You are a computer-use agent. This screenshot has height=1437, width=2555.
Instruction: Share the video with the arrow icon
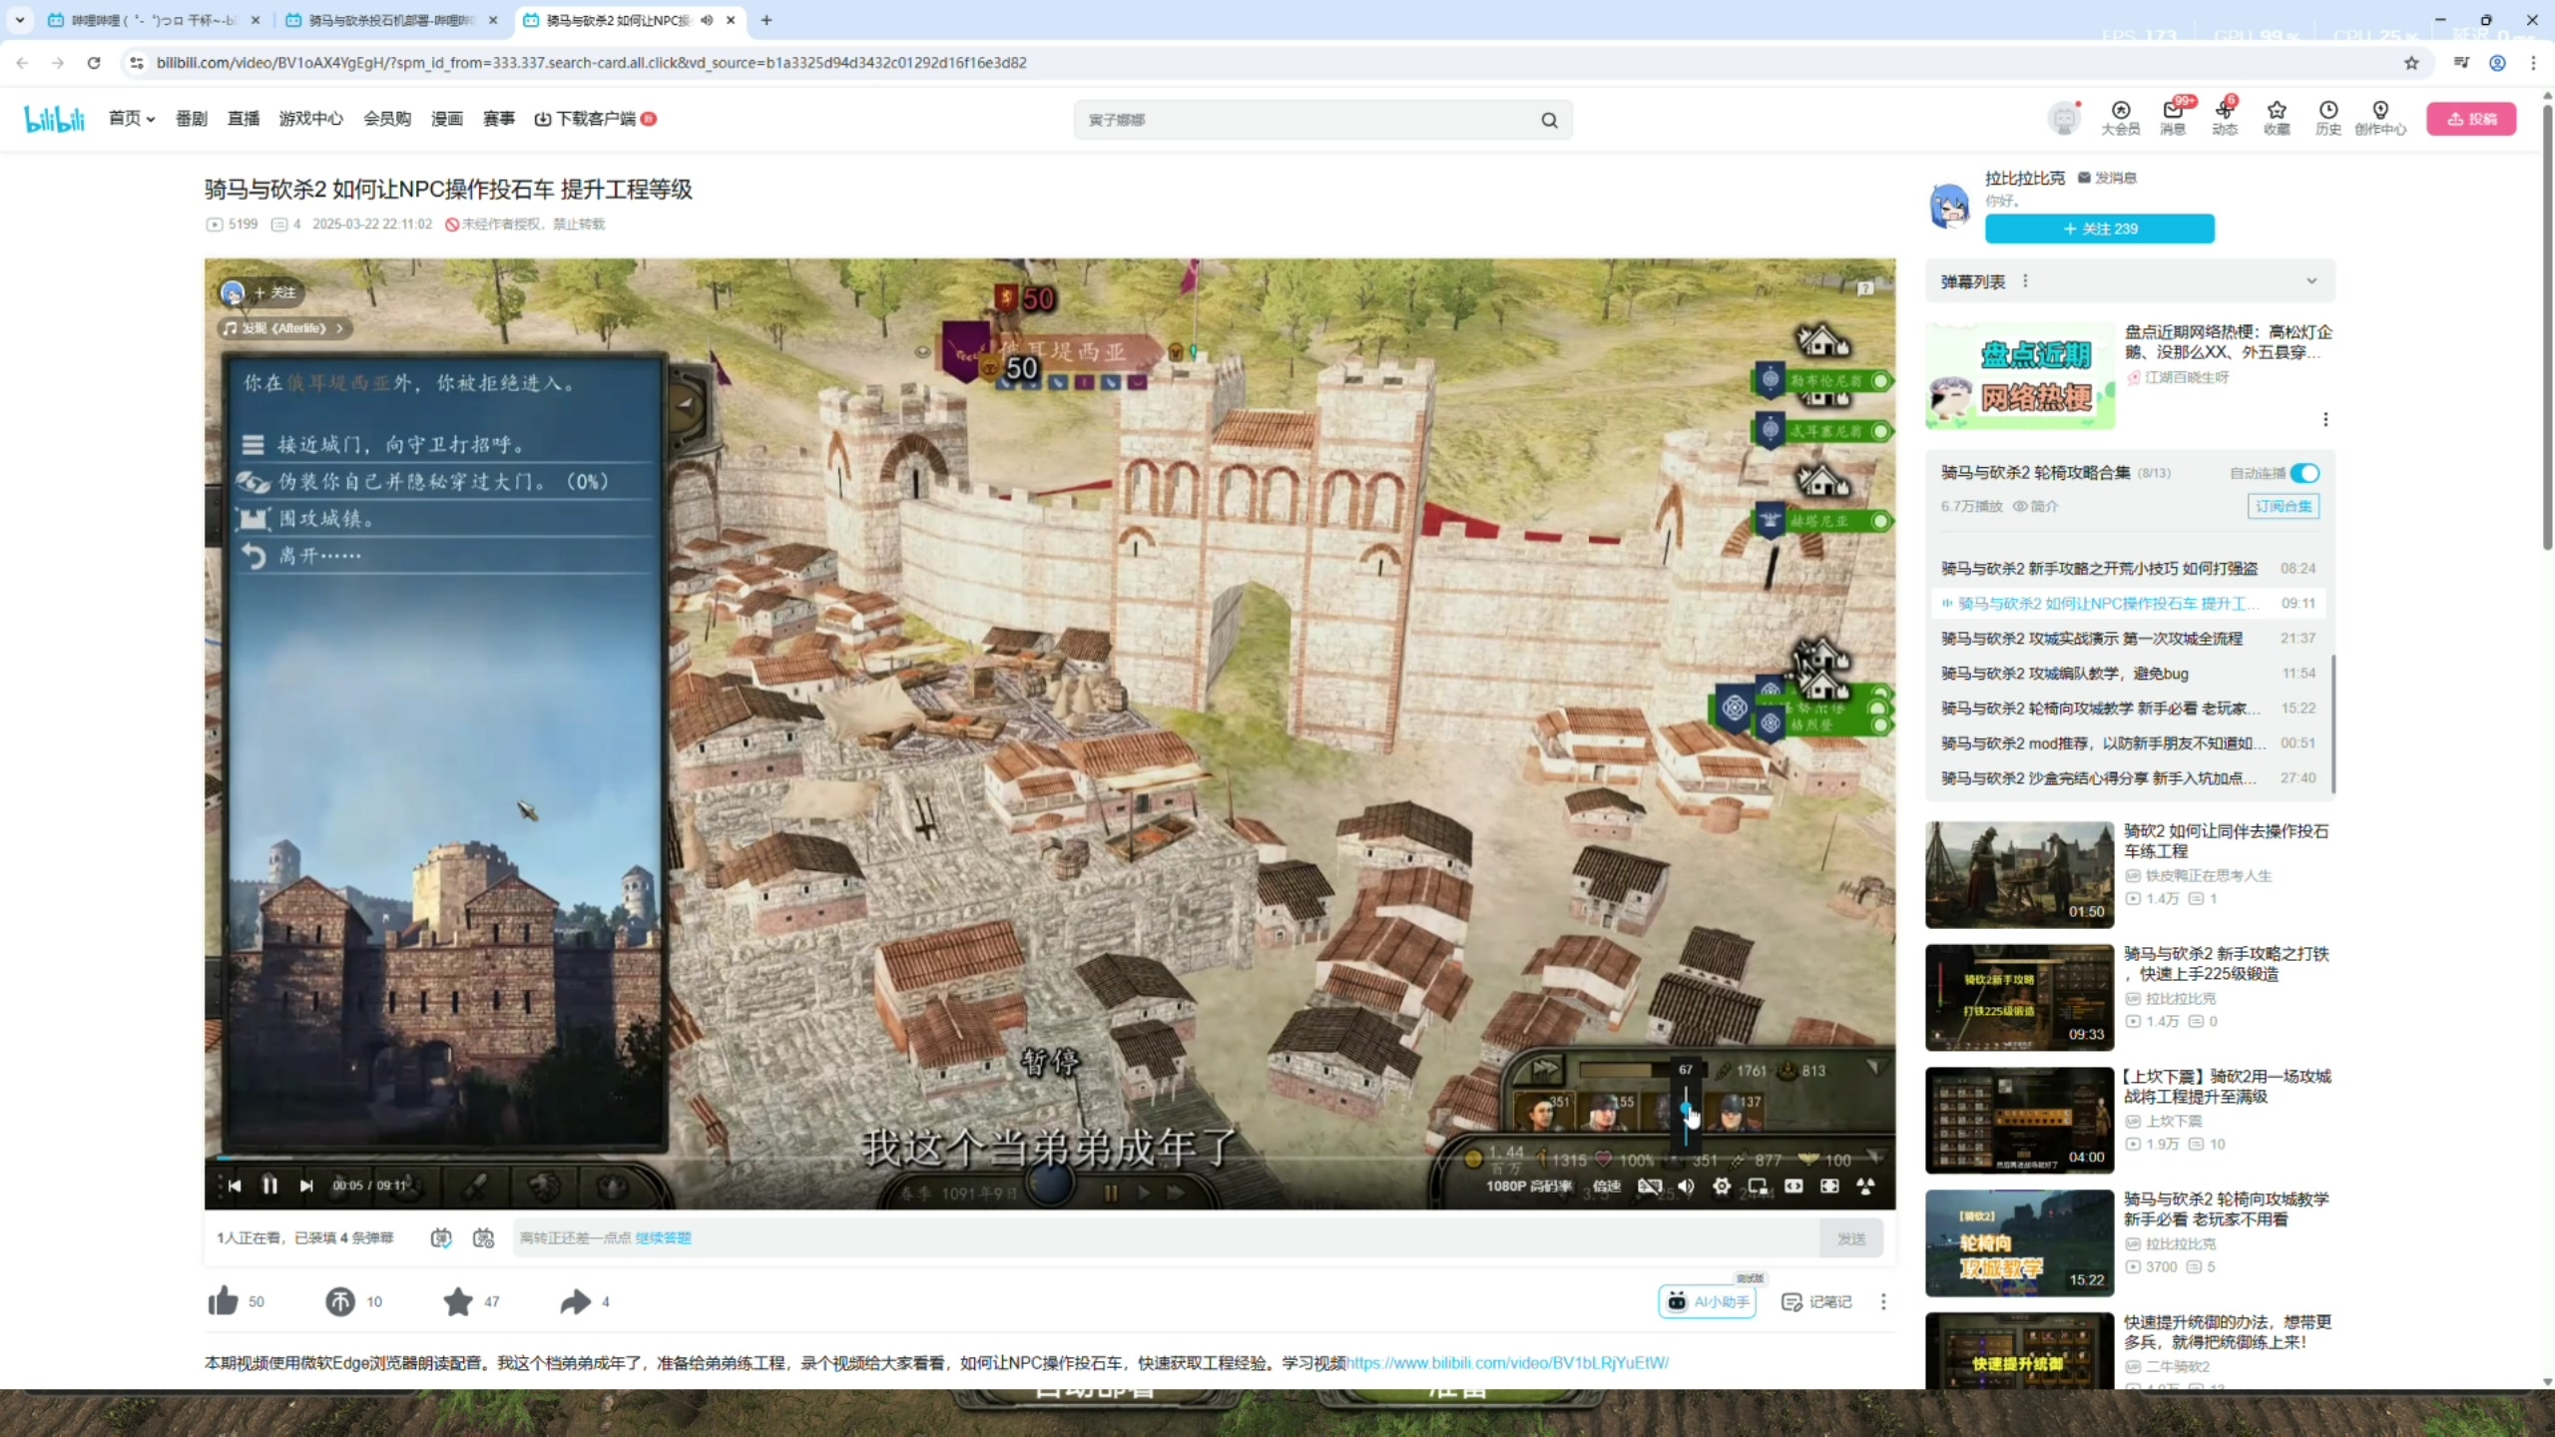point(576,1301)
